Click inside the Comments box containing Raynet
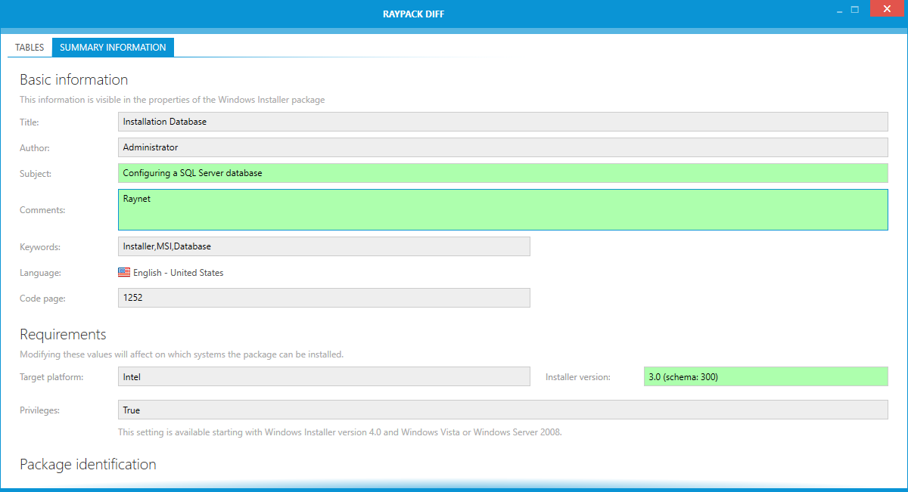The height and width of the screenshot is (492, 908). 502,209
